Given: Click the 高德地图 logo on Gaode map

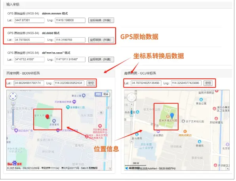Looking at the screenshot, I should [132, 168].
